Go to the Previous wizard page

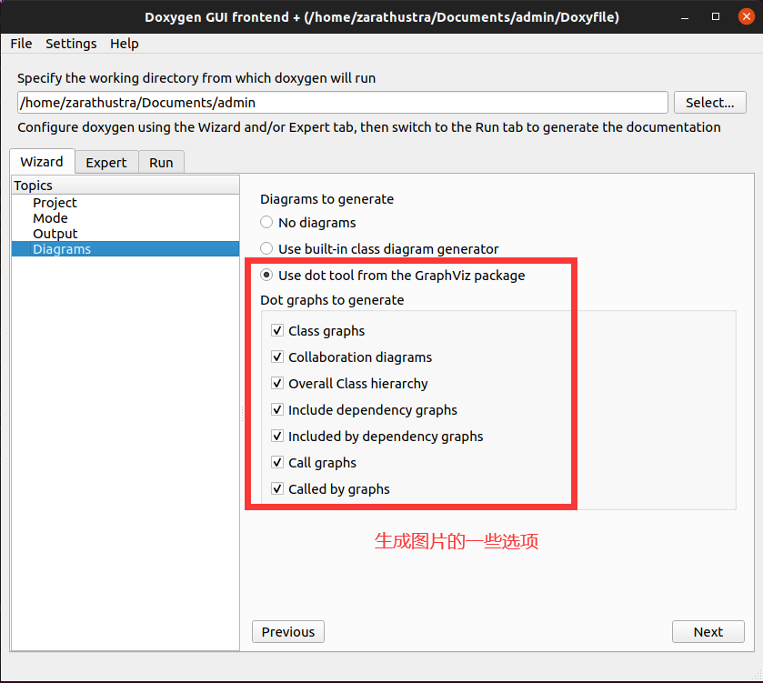[288, 631]
